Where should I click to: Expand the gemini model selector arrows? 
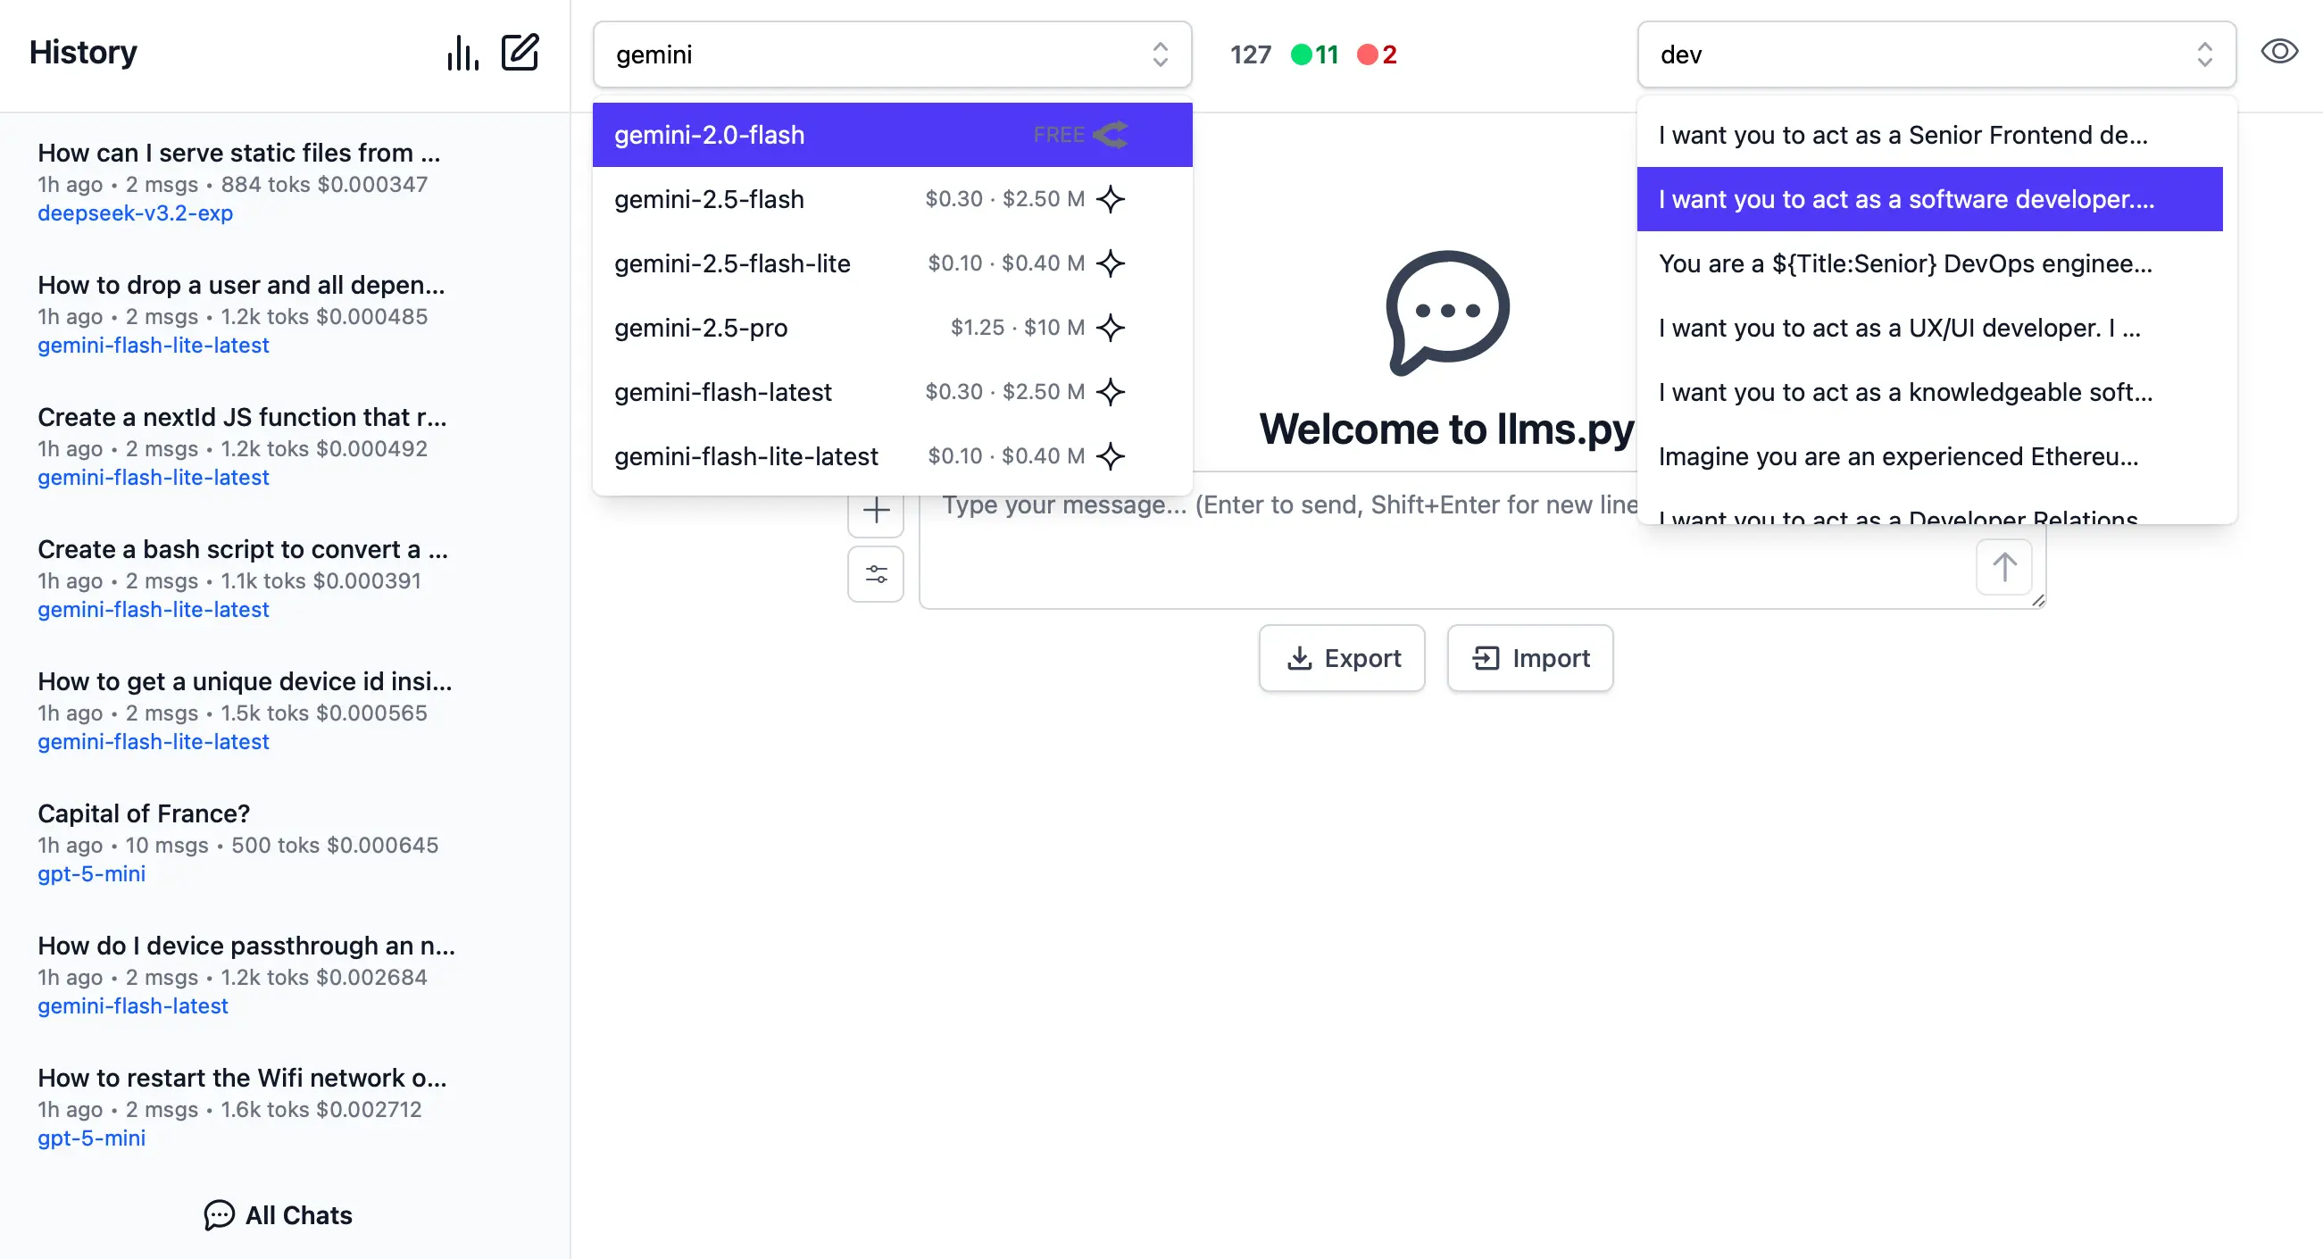(1161, 55)
